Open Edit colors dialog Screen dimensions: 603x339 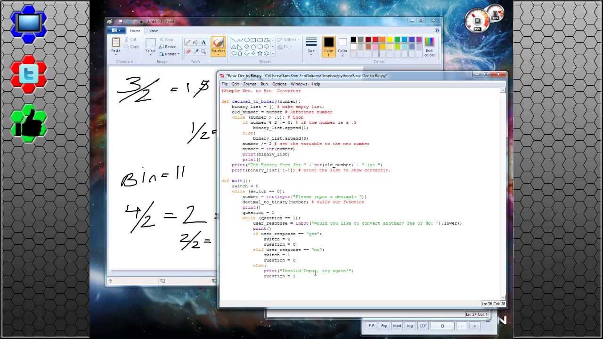coord(430,47)
